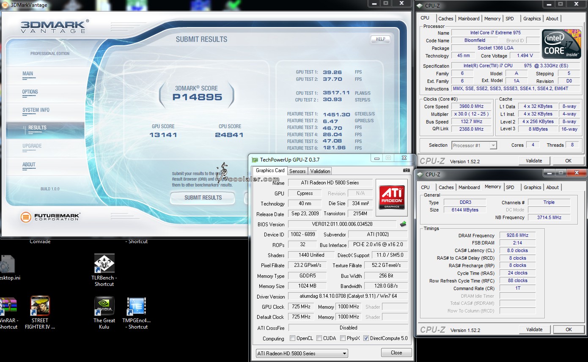The height and width of the screenshot is (362, 588).
Task: Click Validate in CPU-Z memory timings window
Action: pos(534,329)
